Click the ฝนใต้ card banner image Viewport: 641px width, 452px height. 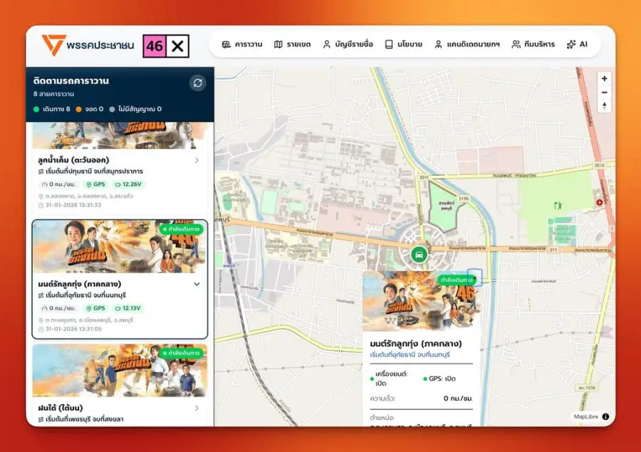(x=120, y=370)
